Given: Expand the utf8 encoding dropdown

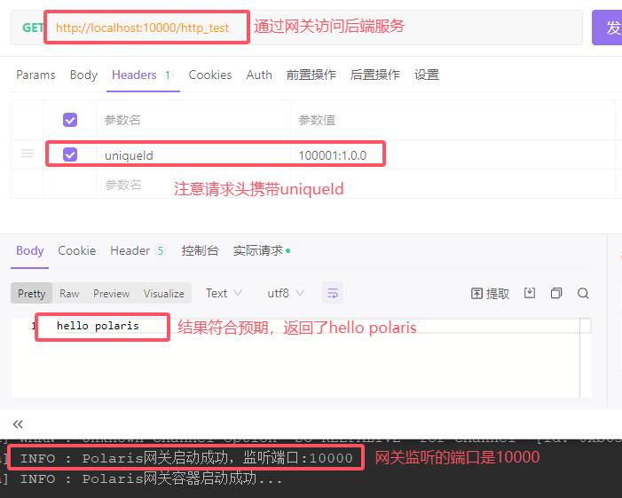Looking at the screenshot, I should tap(285, 293).
